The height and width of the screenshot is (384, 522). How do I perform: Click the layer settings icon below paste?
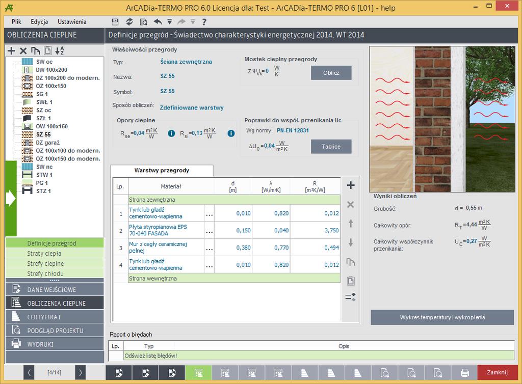351,297
